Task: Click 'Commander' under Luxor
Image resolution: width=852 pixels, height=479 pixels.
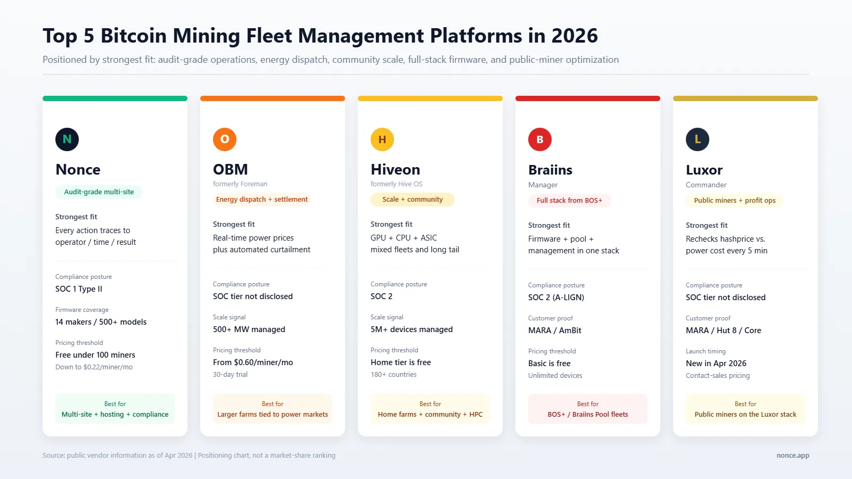Action: click(706, 185)
